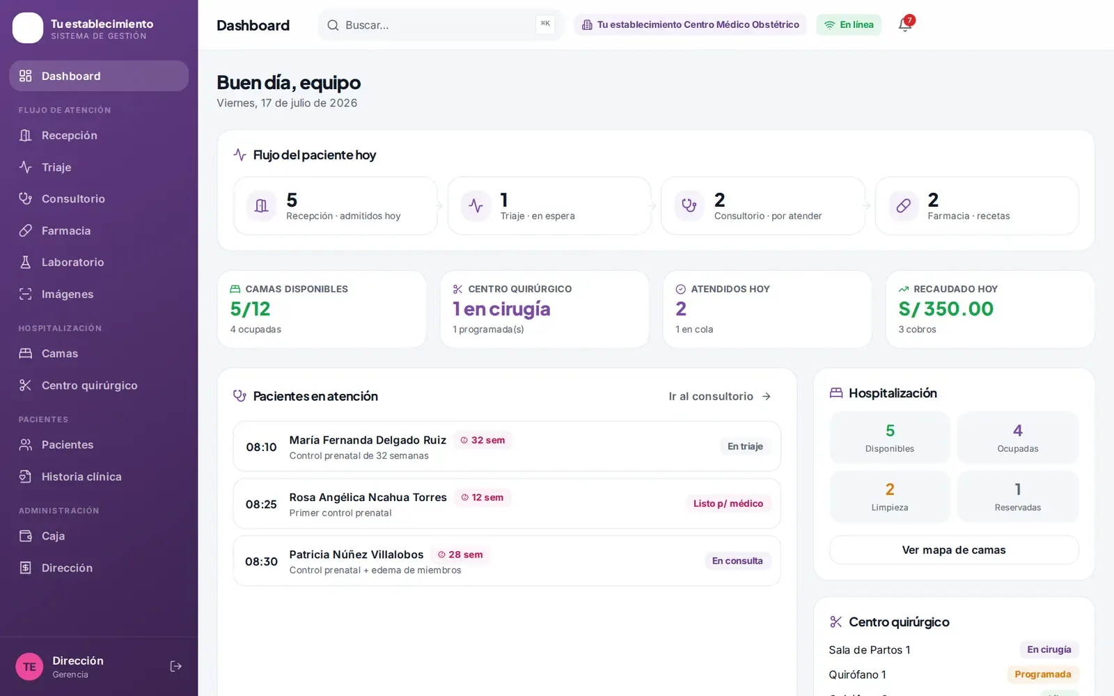
Task: Go to Recepción in sidebar
Action: pos(99,136)
